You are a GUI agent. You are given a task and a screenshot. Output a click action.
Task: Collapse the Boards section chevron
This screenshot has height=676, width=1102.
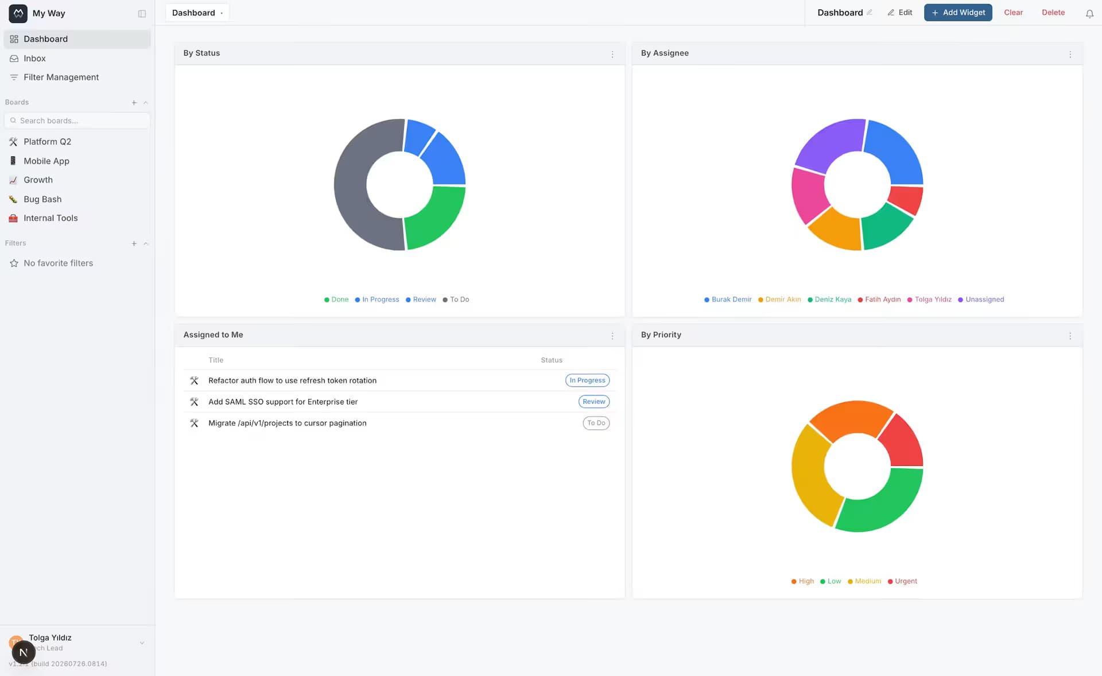pyautogui.click(x=146, y=103)
